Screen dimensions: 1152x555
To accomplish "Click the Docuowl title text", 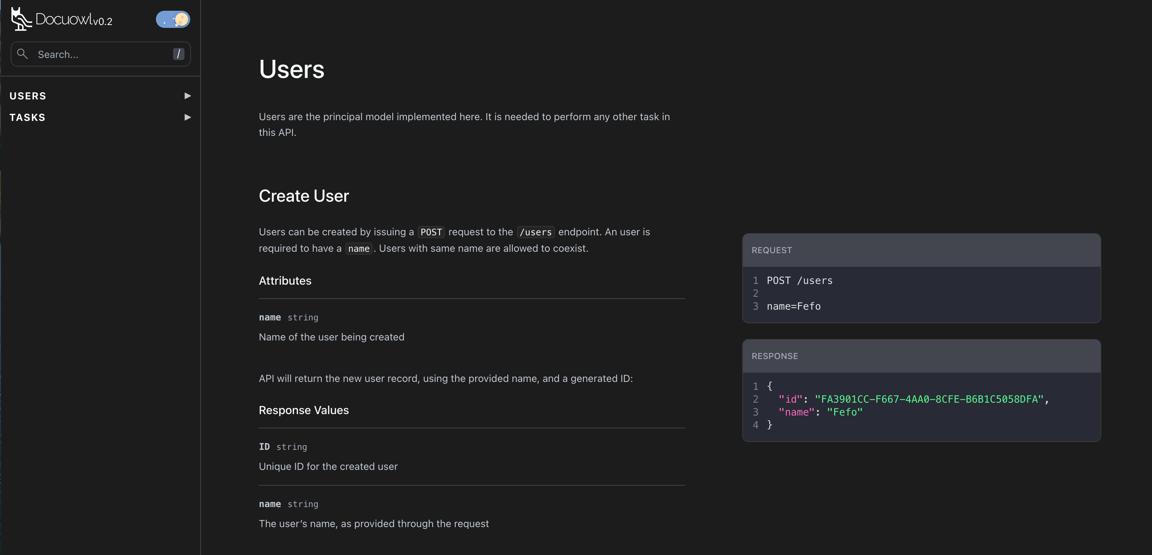I will point(64,19).
